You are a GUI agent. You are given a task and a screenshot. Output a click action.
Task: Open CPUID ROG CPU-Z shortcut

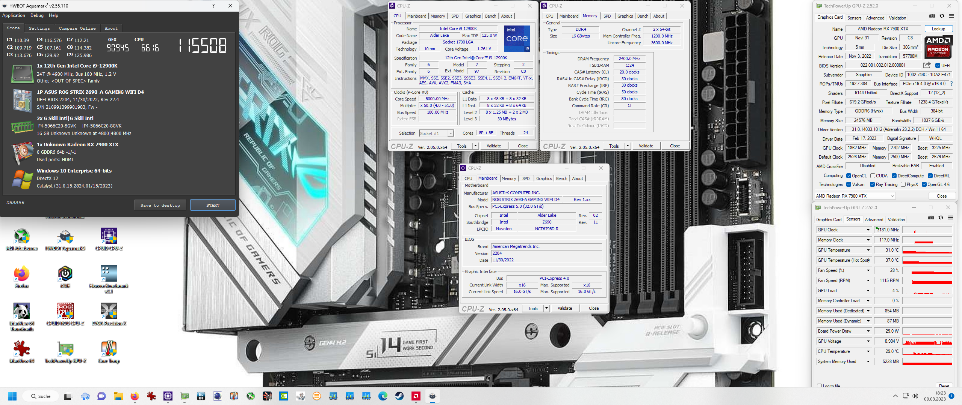[65, 315]
